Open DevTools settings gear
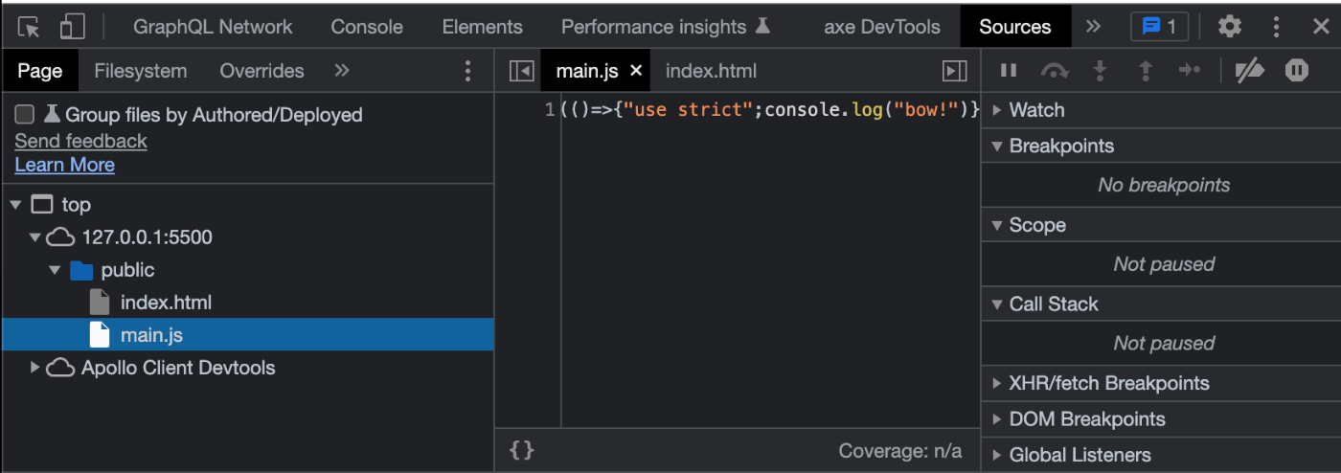This screenshot has width=1341, height=473. (1230, 27)
